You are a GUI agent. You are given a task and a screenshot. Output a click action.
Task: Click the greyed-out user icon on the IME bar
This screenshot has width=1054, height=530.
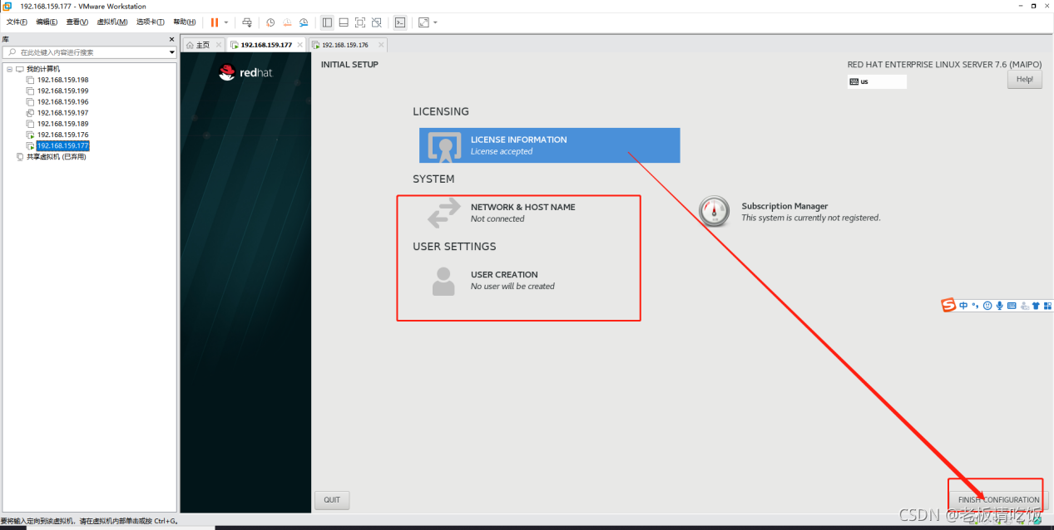coord(1024,306)
